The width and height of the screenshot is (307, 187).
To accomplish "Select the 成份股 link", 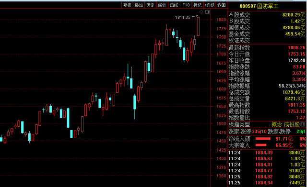I will point(292,124).
